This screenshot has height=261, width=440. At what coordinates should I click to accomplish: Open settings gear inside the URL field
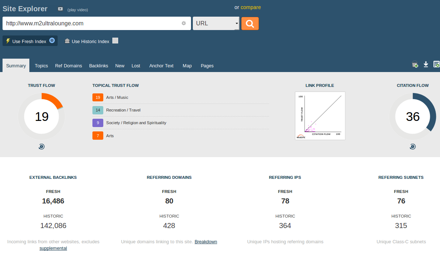184,23
